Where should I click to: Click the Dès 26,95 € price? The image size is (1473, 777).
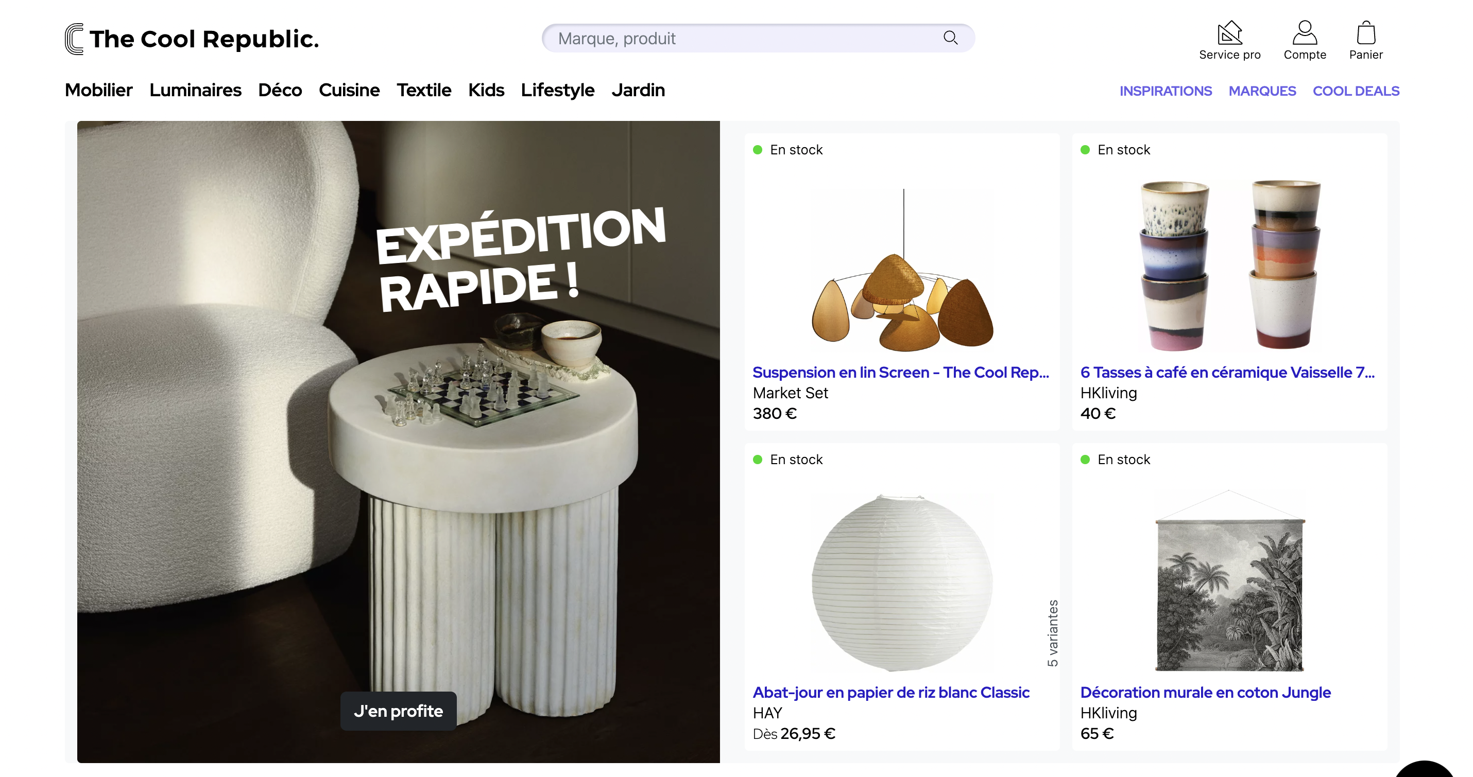[794, 734]
